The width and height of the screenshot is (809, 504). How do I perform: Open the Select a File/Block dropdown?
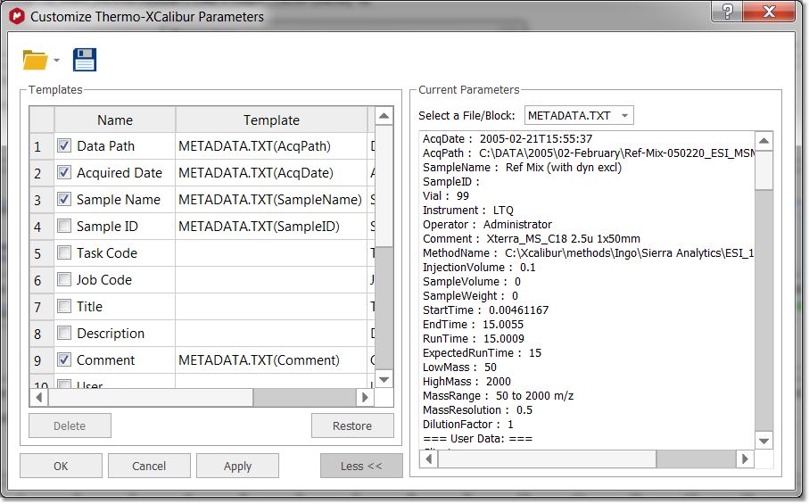[x=579, y=116]
